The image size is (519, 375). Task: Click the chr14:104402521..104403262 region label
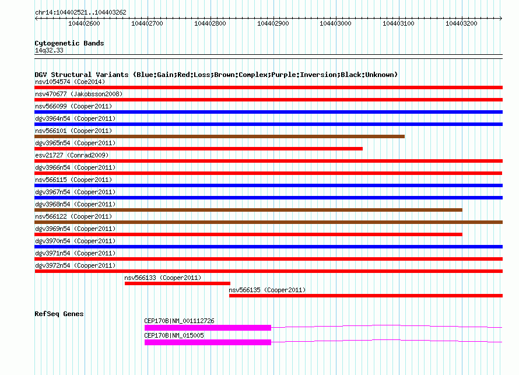[80, 12]
